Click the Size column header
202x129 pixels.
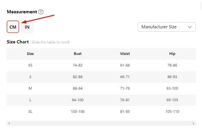point(30,54)
